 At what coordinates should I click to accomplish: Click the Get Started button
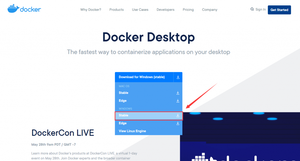(x=279, y=10)
